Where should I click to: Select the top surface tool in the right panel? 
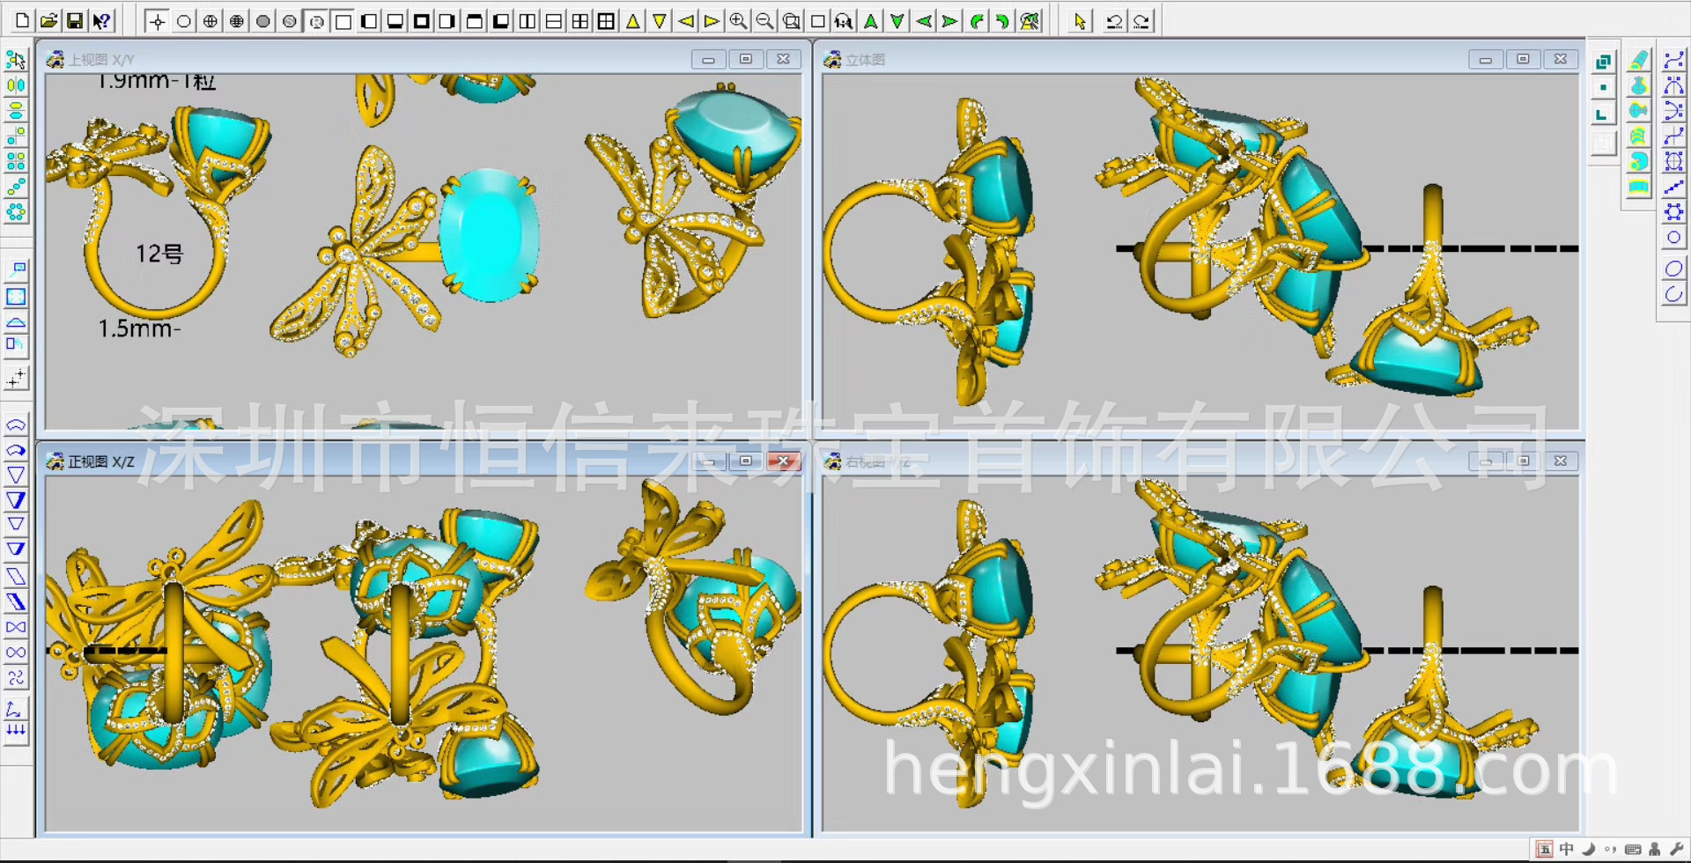point(1638,60)
